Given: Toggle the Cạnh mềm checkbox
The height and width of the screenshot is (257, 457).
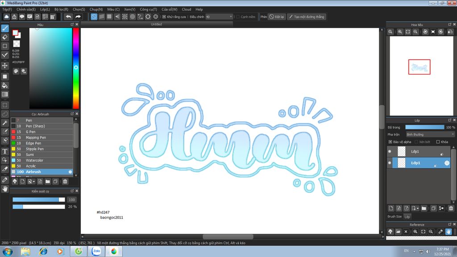Looking at the screenshot, I should pos(237,17).
